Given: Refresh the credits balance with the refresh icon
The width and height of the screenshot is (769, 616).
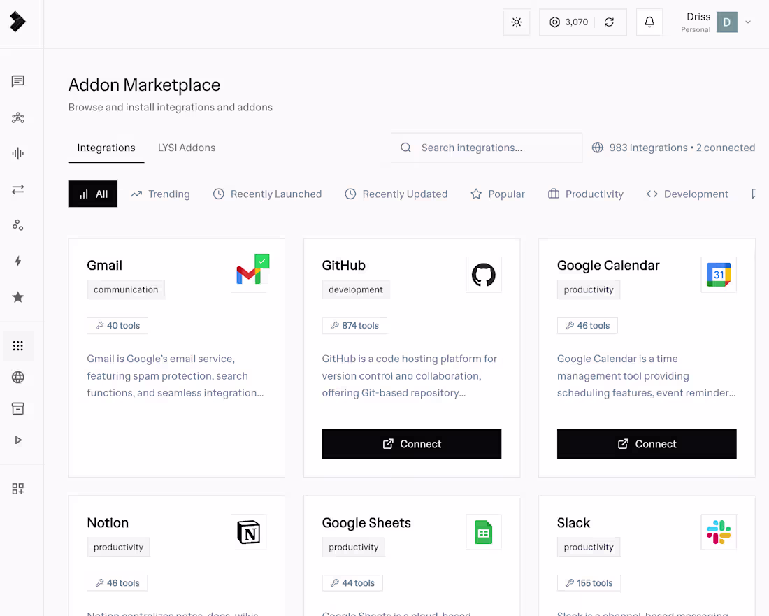Looking at the screenshot, I should (609, 22).
